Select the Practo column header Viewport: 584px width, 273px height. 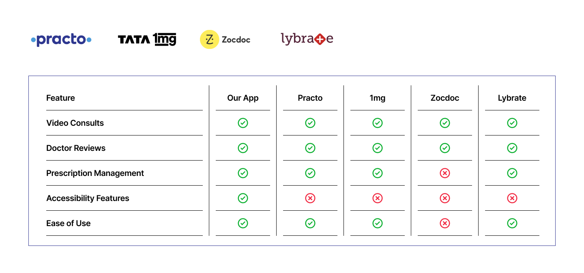click(310, 98)
